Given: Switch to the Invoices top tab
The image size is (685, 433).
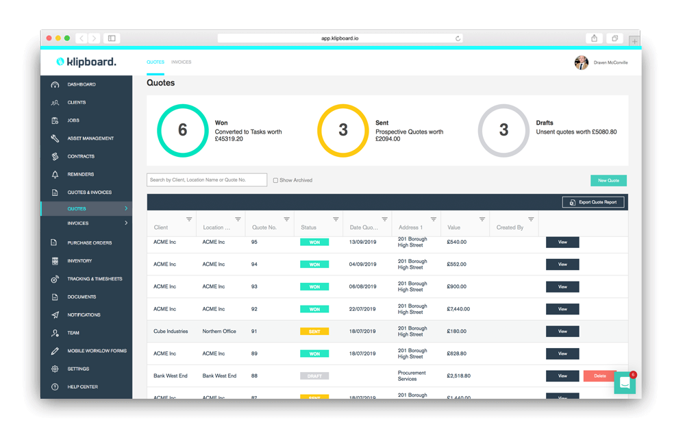Looking at the screenshot, I should click(182, 62).
